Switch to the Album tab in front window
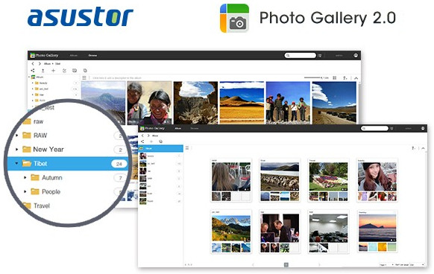The height and width of the screenshot is (274, 434). [177, 128]
